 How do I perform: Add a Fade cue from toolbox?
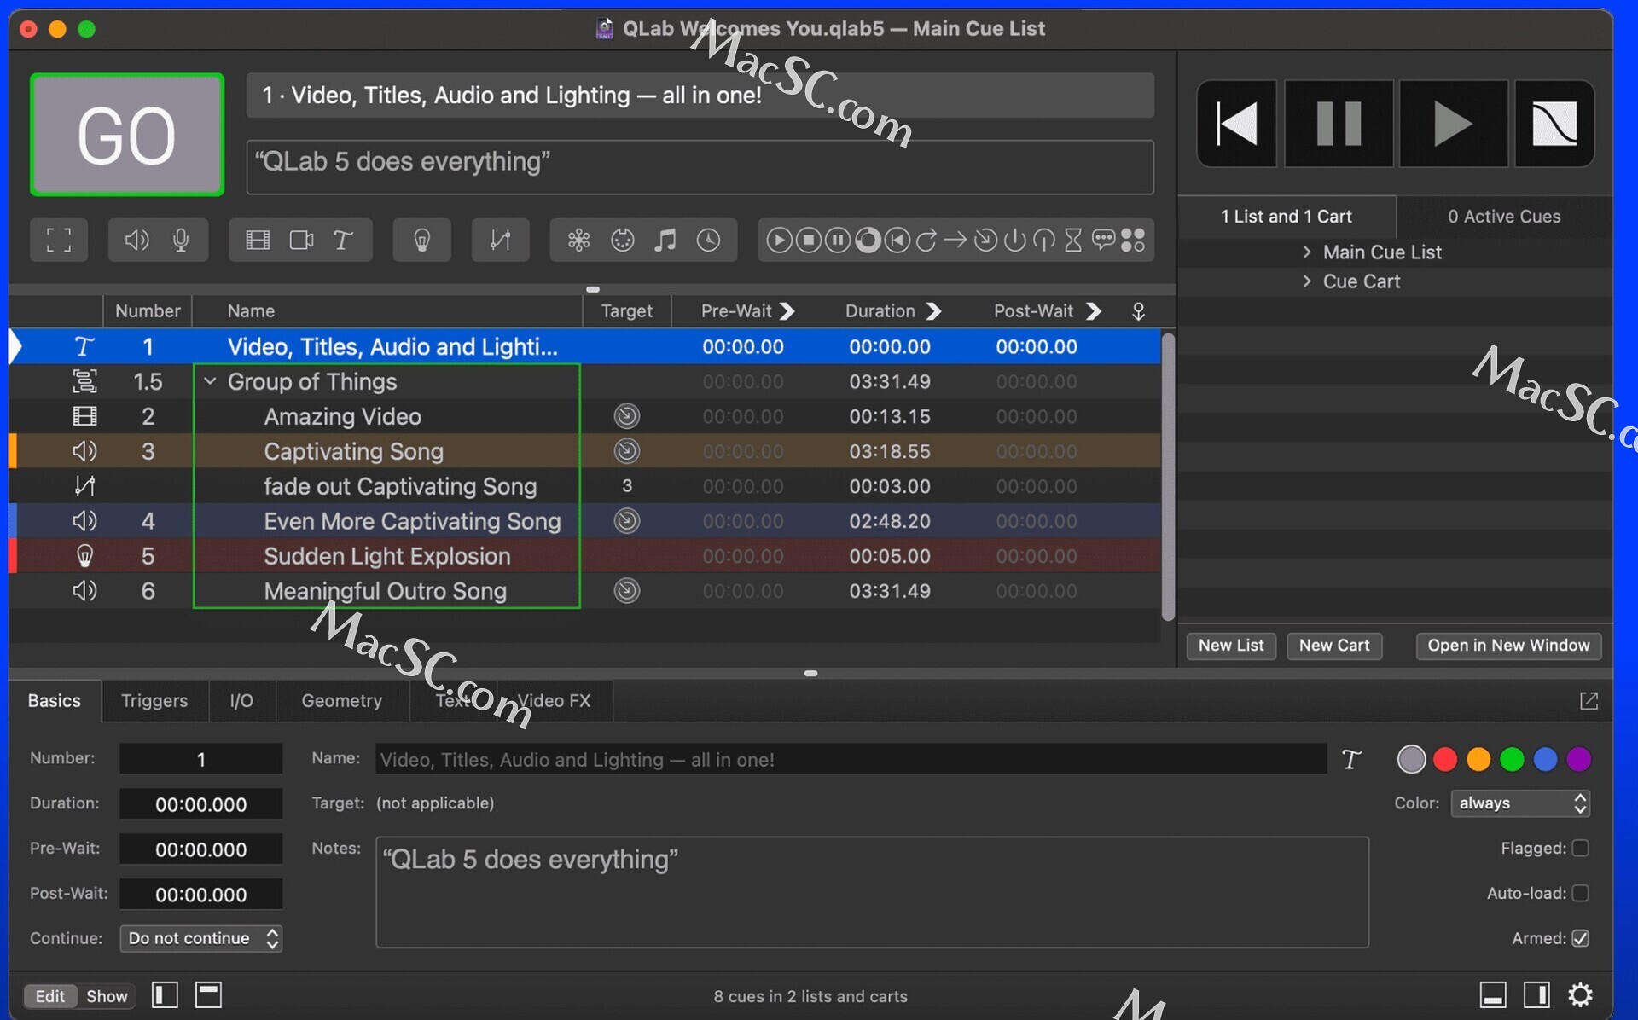click(x=500, y=241)
